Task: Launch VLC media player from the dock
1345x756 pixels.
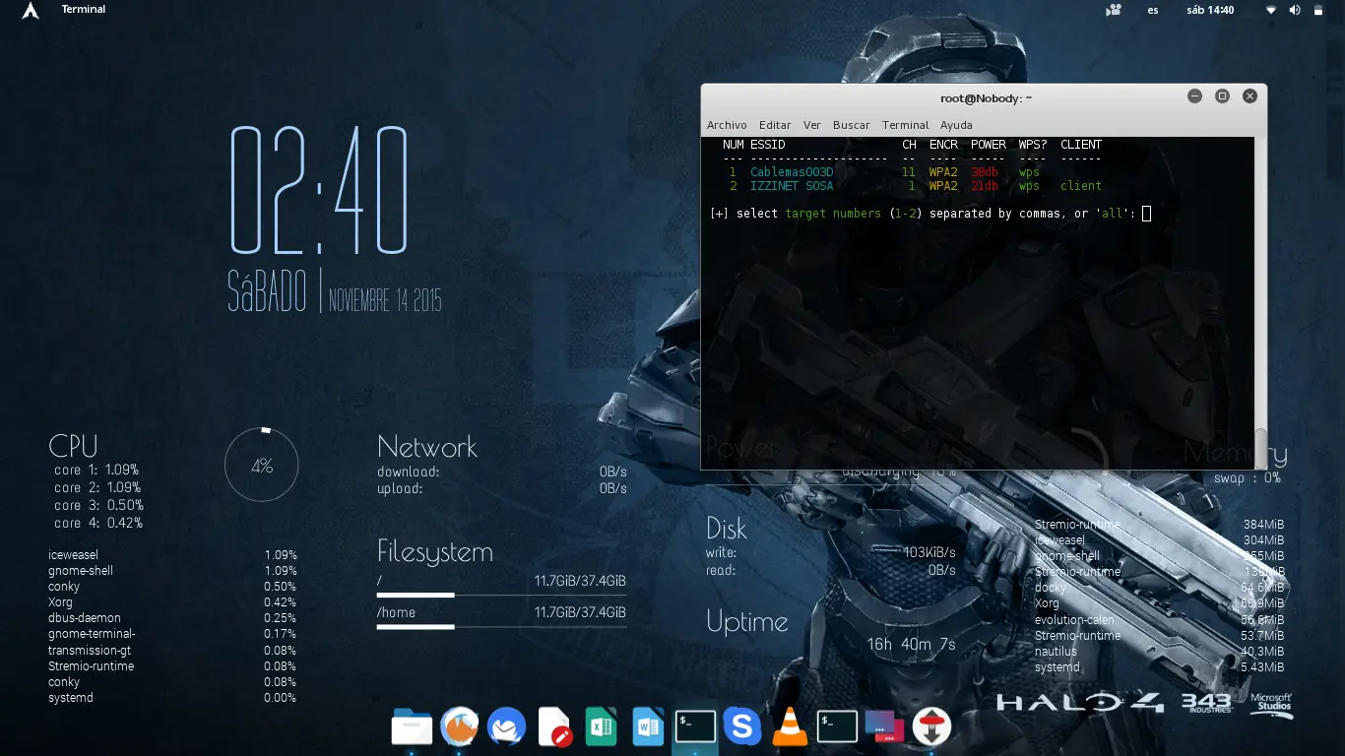Action: pos(789,727)
